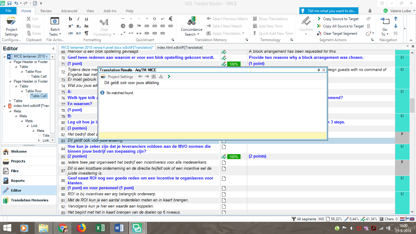The width and height of the screenshot is (416, 234).
Task: Switch to the Add-Ins ribbon tab
Action: 110,11
